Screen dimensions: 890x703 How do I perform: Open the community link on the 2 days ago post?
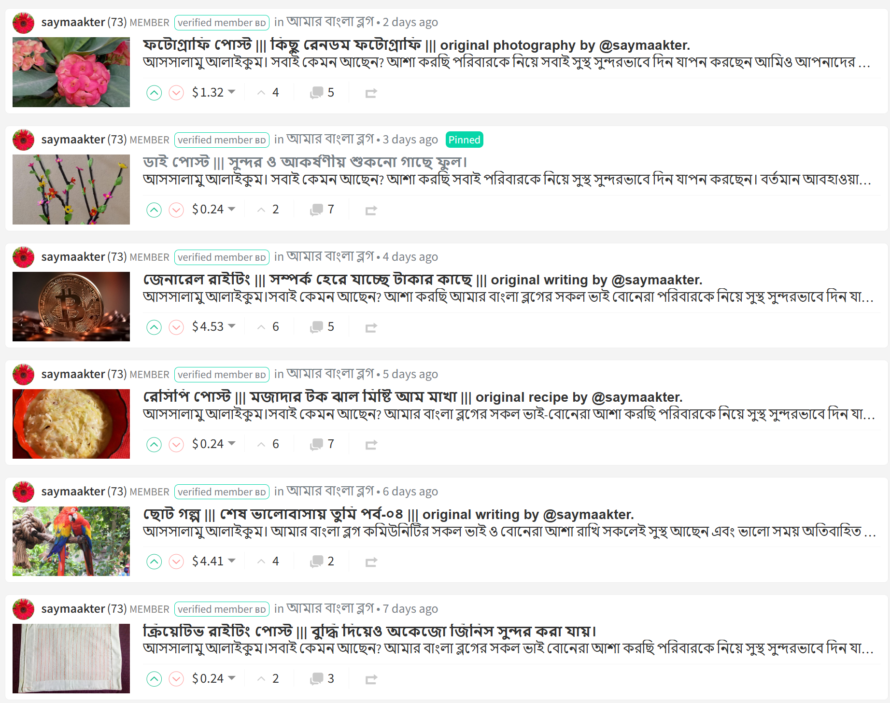[330, 22]
